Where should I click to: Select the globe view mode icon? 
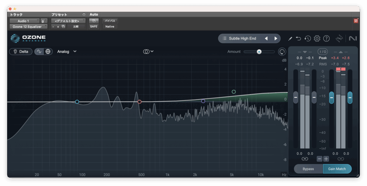pyautogui.click(x=48, y=51)
